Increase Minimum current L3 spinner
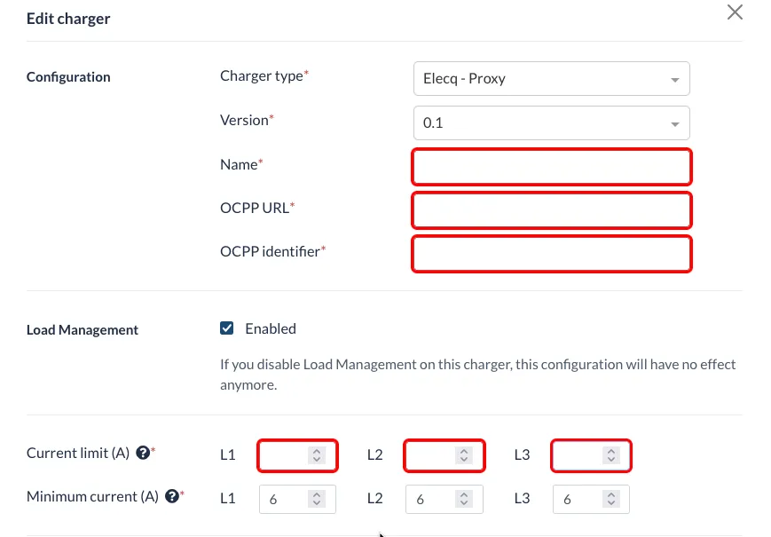Image resolution: width=771 pixels, height=537 pixels. [610, 494]
